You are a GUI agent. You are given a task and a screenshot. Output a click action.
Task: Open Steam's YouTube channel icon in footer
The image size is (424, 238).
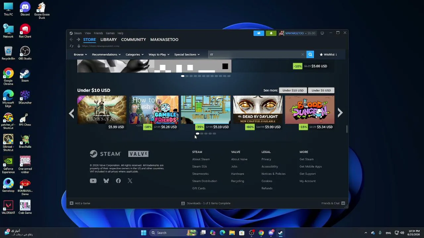(93, 181)
